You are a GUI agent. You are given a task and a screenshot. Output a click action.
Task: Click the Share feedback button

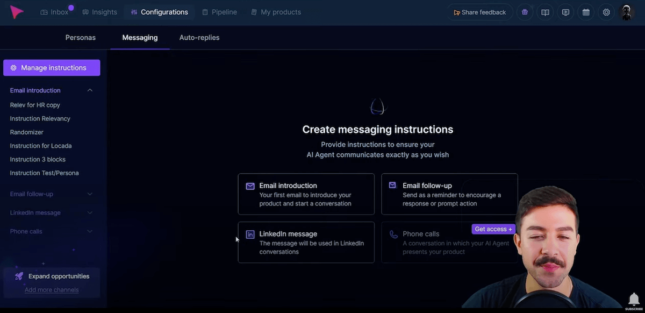pyautogui.click(x=479, y=12)
